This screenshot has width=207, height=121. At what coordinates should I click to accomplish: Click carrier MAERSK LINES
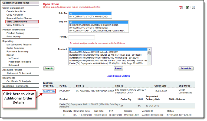click(x=132, y=115)
